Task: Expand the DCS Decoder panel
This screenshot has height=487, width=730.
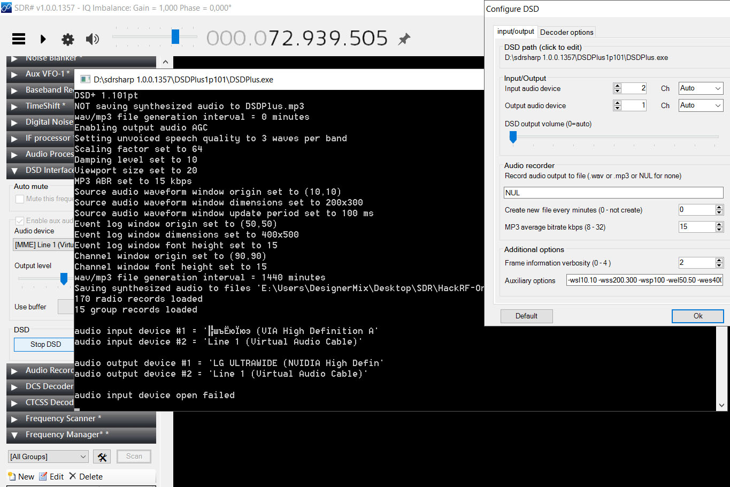Action: (14, 386)
